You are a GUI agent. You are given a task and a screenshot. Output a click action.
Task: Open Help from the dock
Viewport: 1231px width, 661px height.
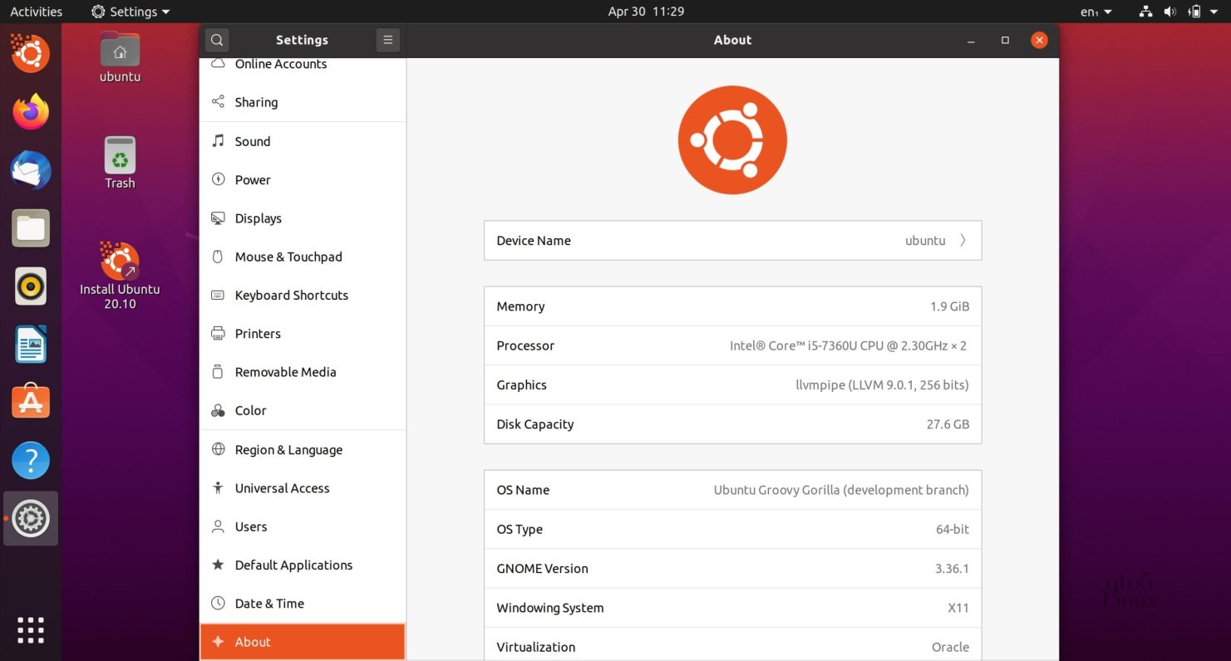31,460
